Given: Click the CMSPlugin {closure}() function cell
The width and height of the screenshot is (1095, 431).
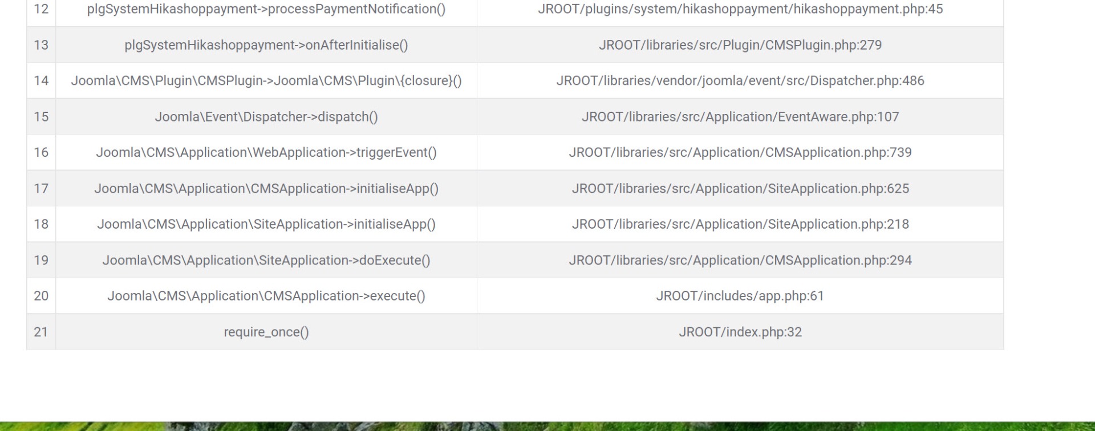Looking at the screenshot, I should [x=266, y=81].
